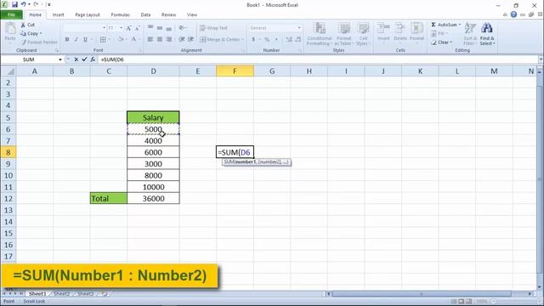Switch to the Insert tab
Image resolution: width=544 pixels, height=306 pixels.
[58, 15]
